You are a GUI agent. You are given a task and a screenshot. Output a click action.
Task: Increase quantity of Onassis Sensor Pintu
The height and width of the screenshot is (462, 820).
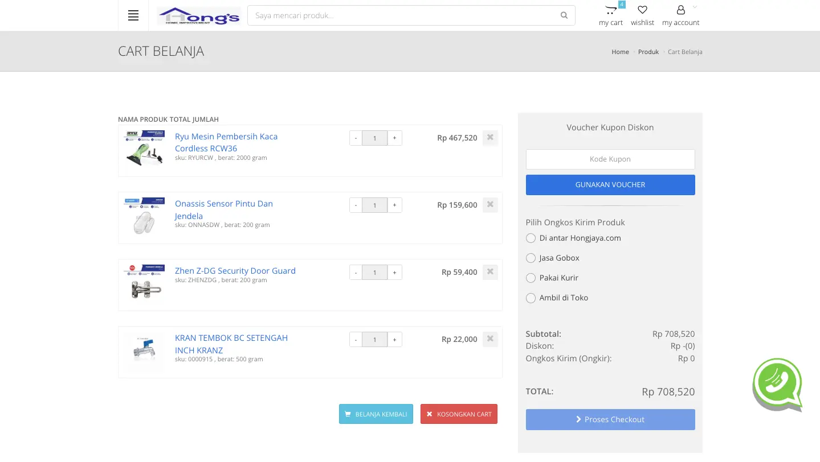pyautogui.click(x=394, y=205)
